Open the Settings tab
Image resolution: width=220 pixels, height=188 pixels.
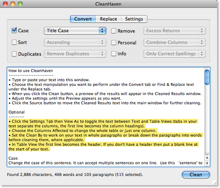134,19
